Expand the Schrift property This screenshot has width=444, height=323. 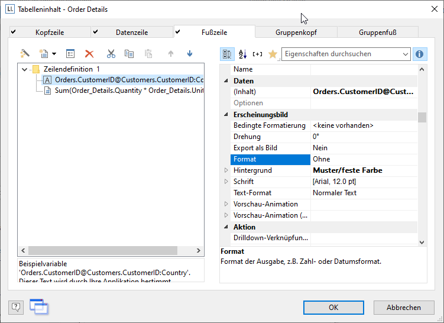(225, 182)
